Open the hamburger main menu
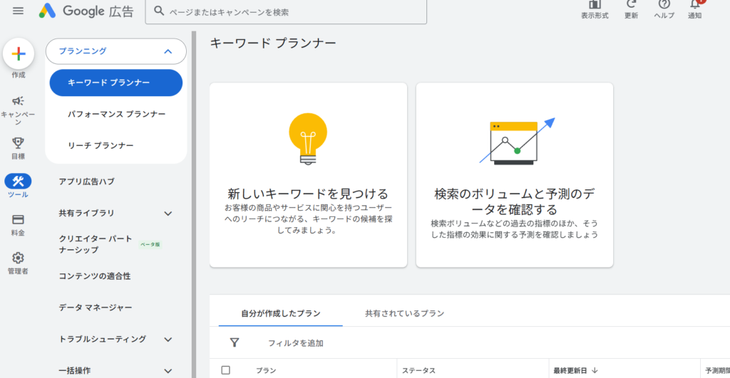 click(19, 11)
